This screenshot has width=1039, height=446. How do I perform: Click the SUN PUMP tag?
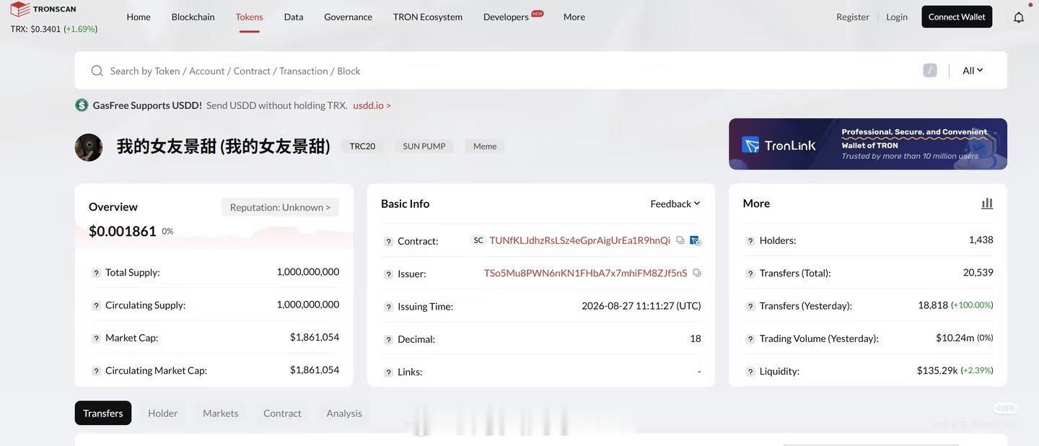coord(424,147)
